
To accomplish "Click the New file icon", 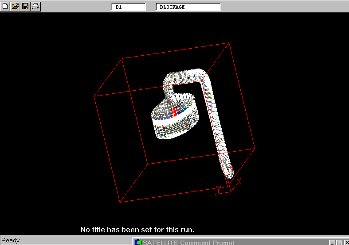I will (x=5, y=6).
